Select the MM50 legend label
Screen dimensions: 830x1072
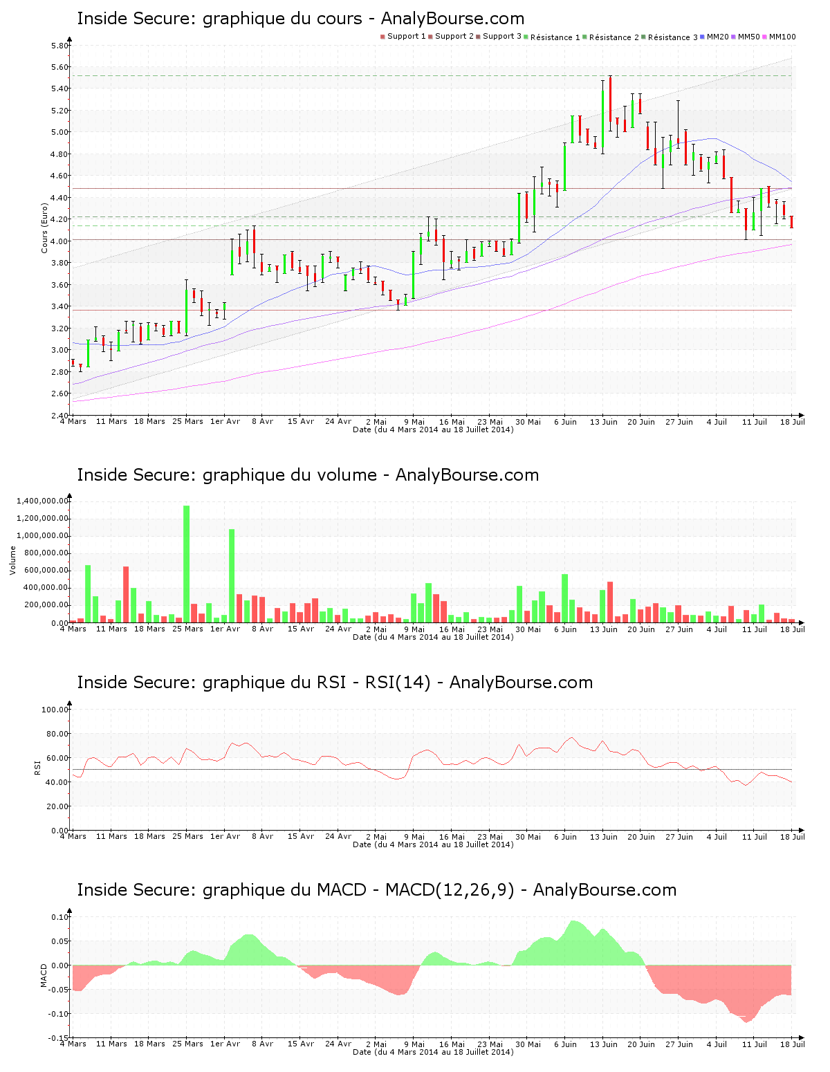(x=749, y=37)
